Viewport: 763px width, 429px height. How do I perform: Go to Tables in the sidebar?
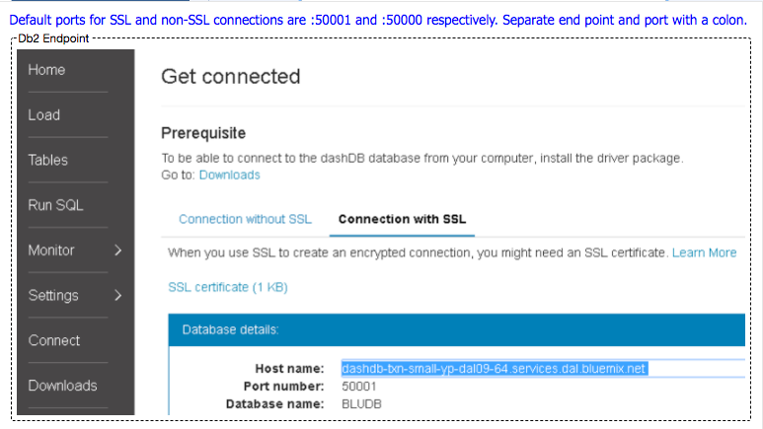click(47, 160)
